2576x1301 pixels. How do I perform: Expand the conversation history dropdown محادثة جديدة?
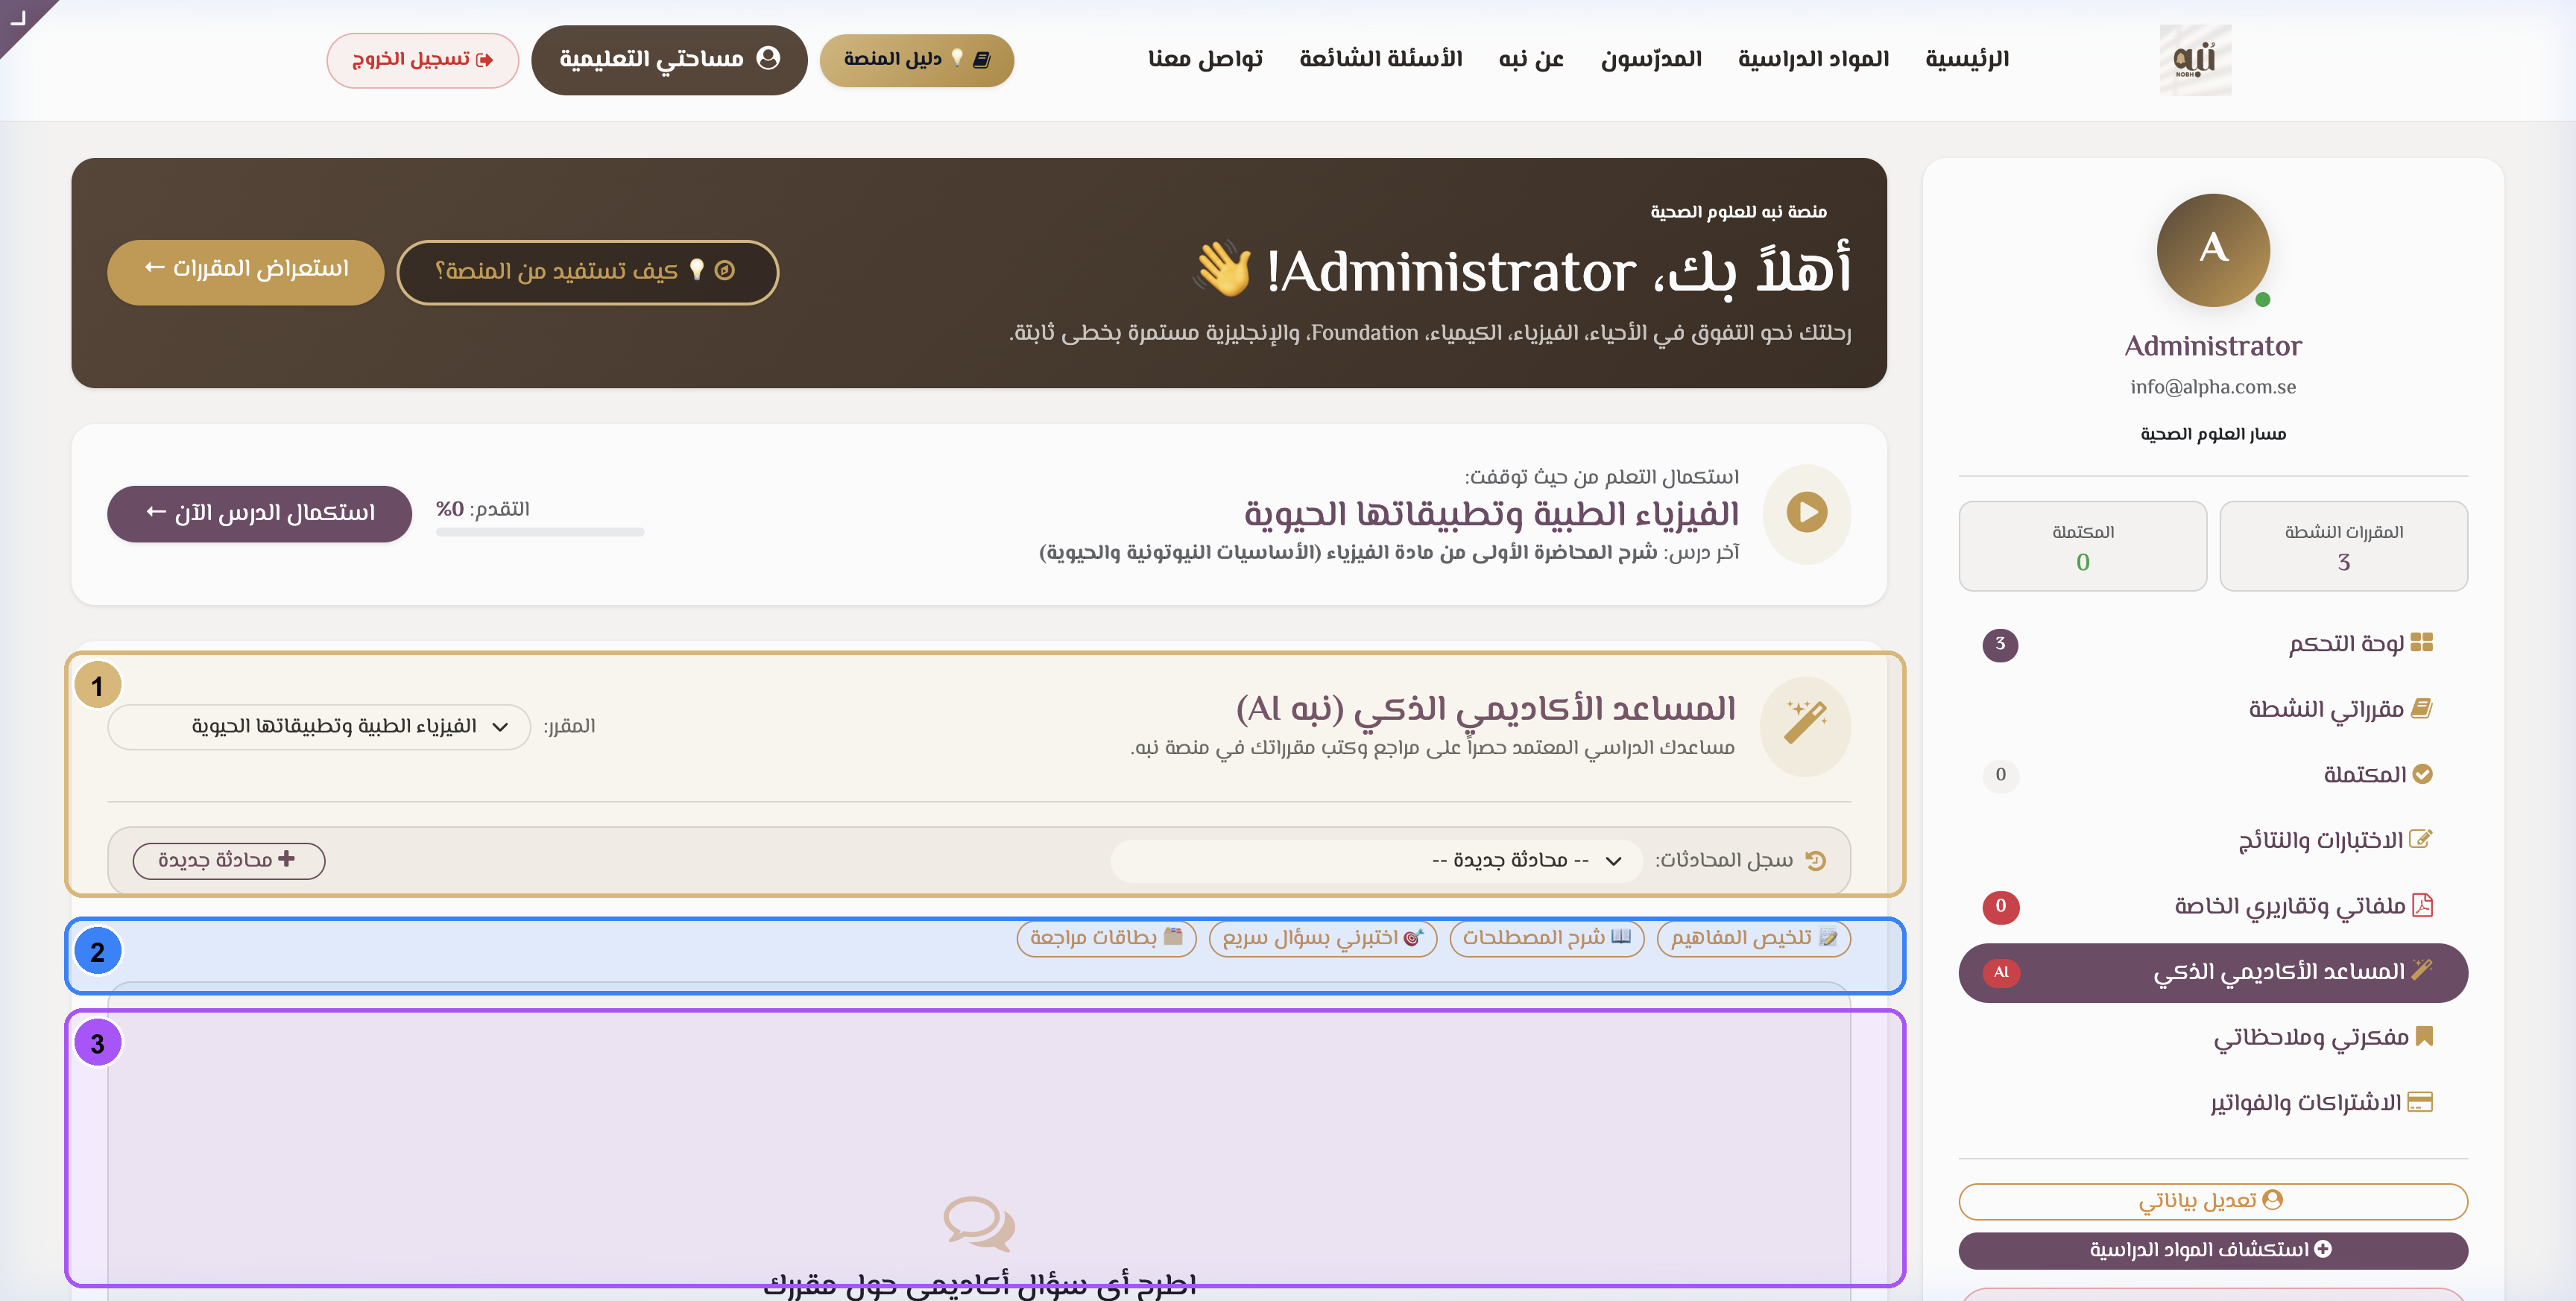tap(1376, 861)
